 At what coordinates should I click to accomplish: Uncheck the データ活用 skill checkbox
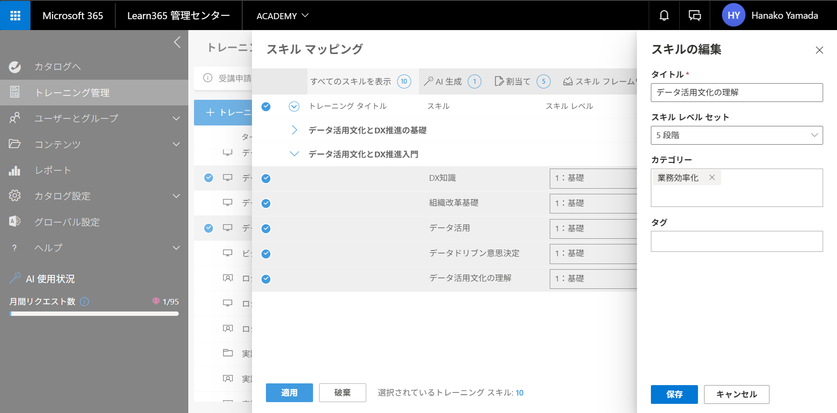(x=266, y=229)
